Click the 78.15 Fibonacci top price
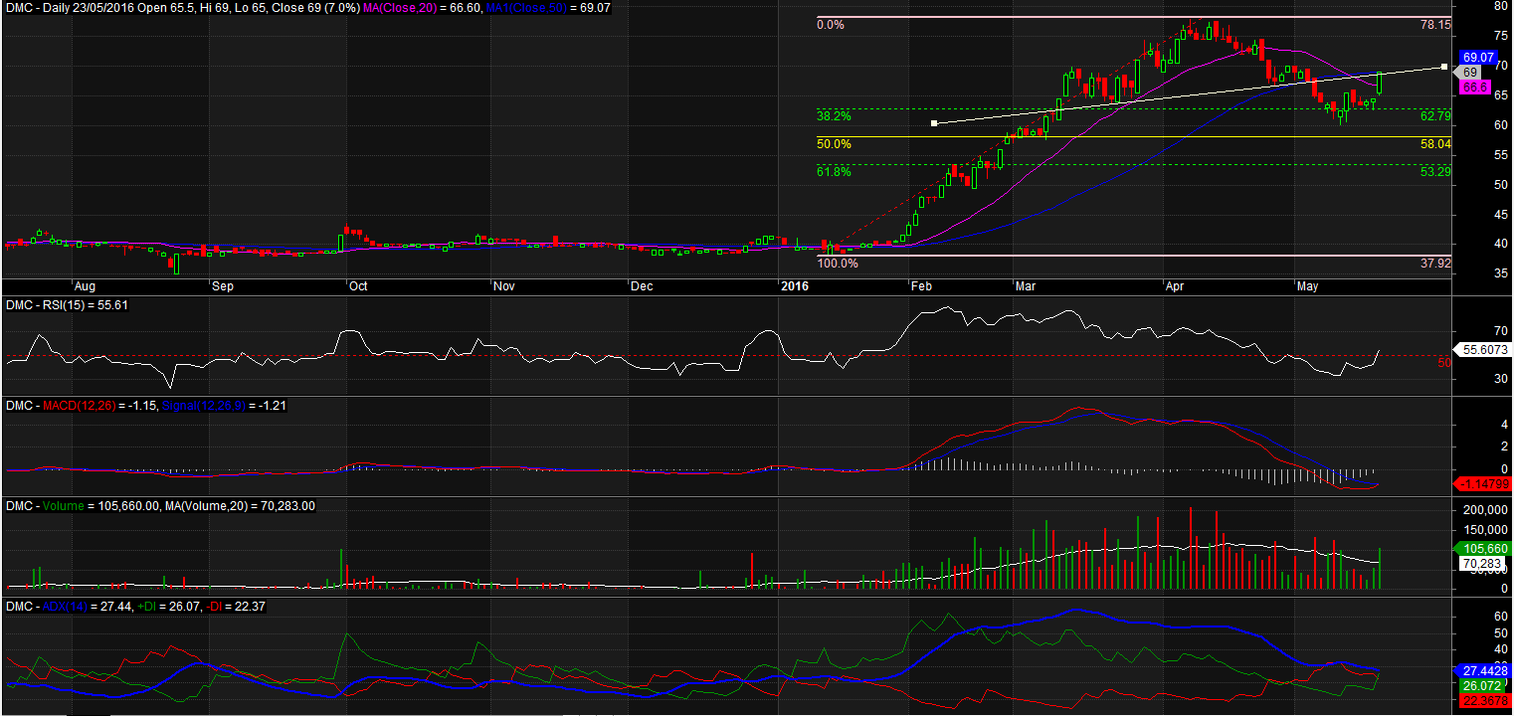Viewport: 1514px width, 716px height. 1434,25
